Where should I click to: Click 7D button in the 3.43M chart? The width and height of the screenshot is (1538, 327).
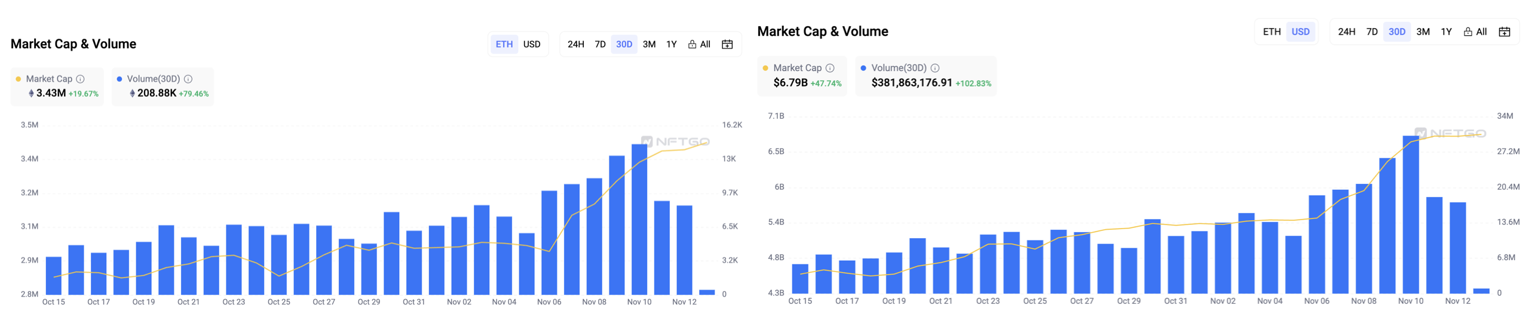tap(600, 44)
